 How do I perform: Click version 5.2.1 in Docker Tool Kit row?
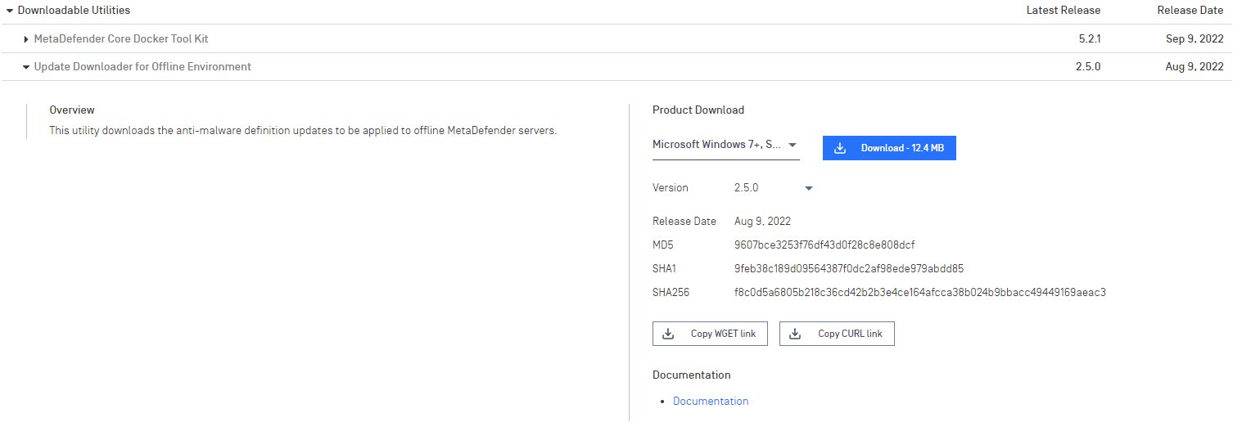click(x=1090, y=38)
